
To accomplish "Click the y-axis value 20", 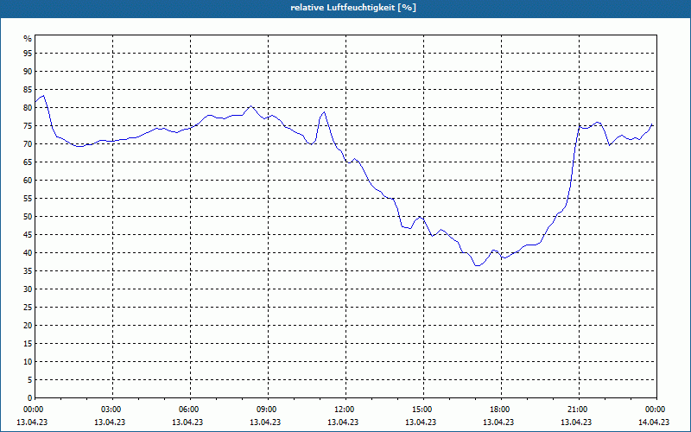I will tap(28, 326).
